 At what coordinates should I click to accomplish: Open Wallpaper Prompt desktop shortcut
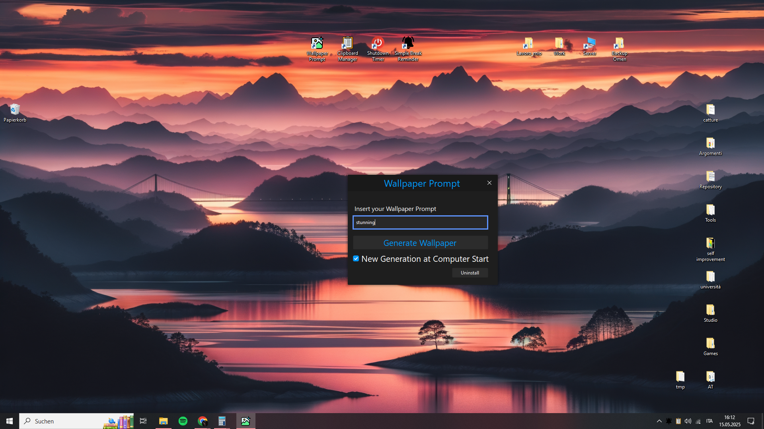click(317, 48)
